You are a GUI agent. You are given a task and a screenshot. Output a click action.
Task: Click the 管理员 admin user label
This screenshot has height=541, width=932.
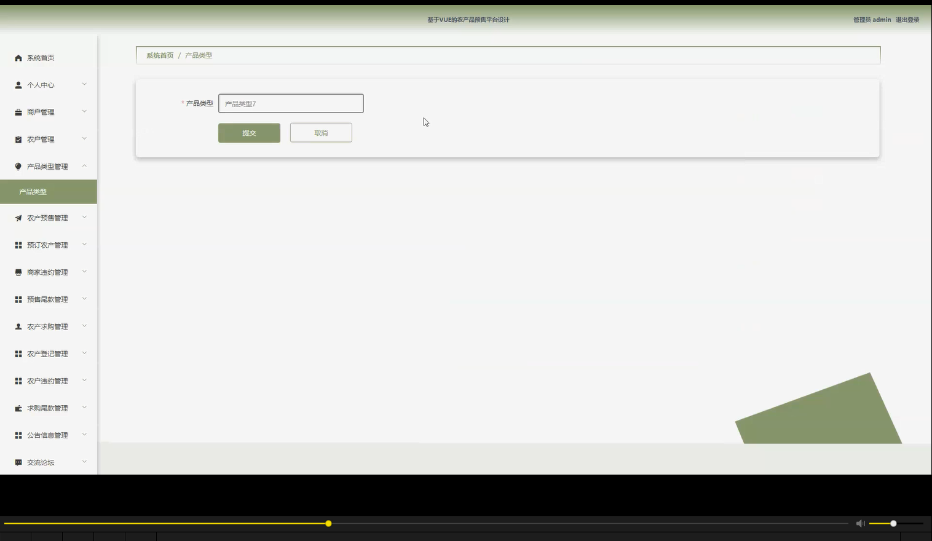coord(872,20)
